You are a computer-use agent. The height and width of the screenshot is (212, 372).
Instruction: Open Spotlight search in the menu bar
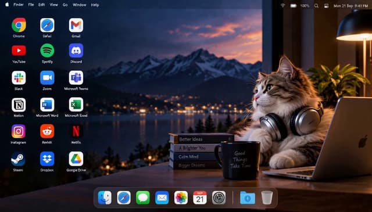[316, 6]
